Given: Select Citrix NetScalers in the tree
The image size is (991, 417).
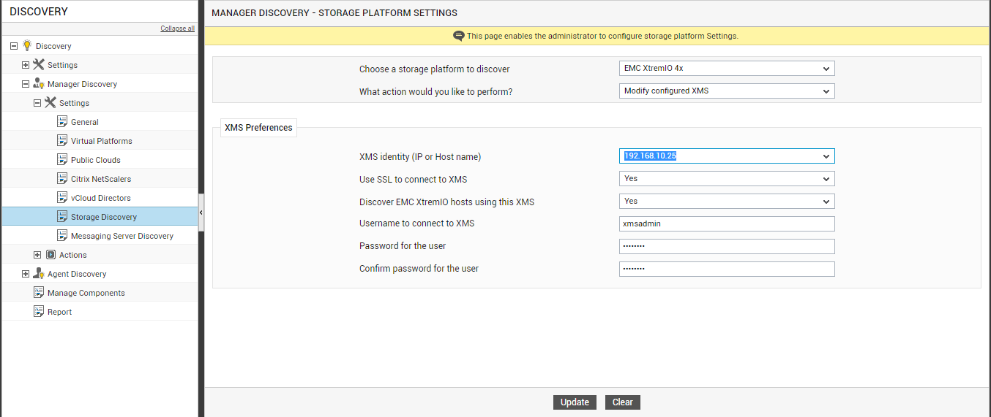Looking at the screenshot, I should tap(101, 179).
